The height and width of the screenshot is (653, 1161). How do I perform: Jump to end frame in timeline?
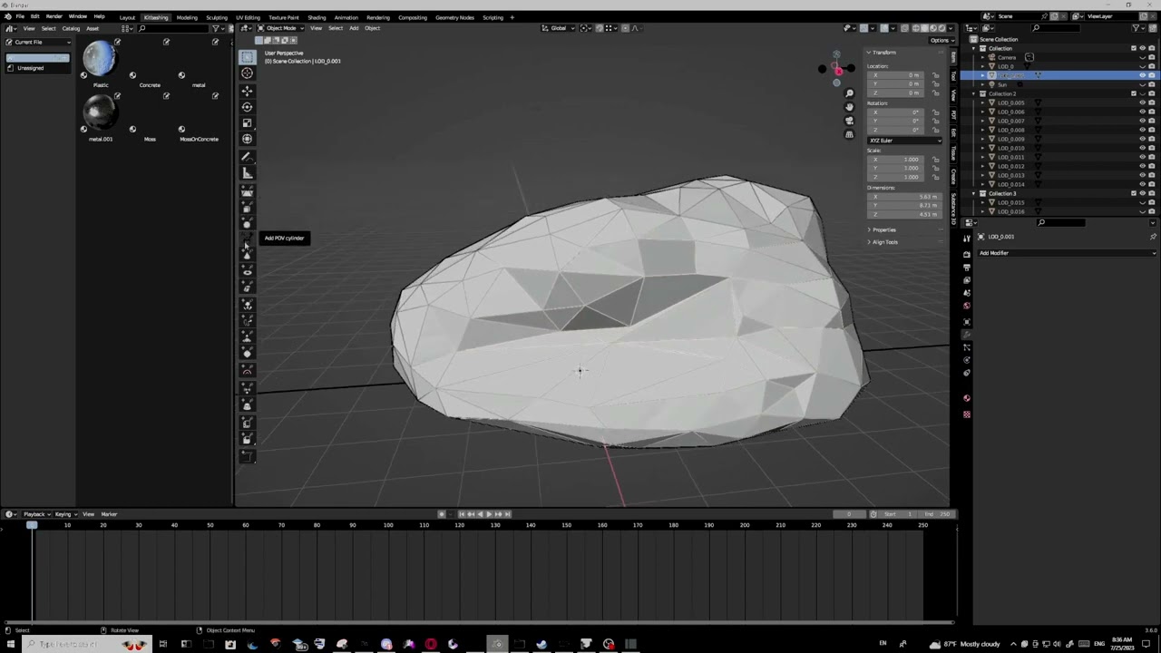[508, 514]
